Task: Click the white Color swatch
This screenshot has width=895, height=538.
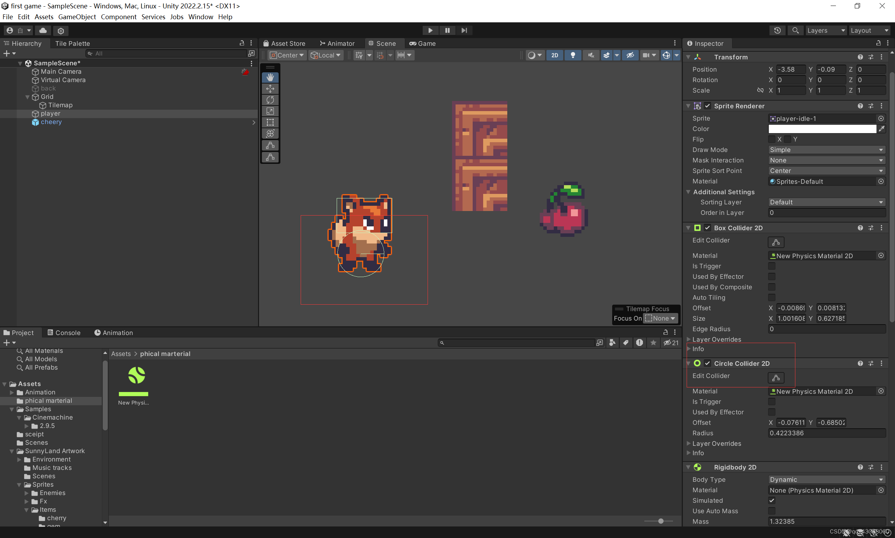Action: 822,129
